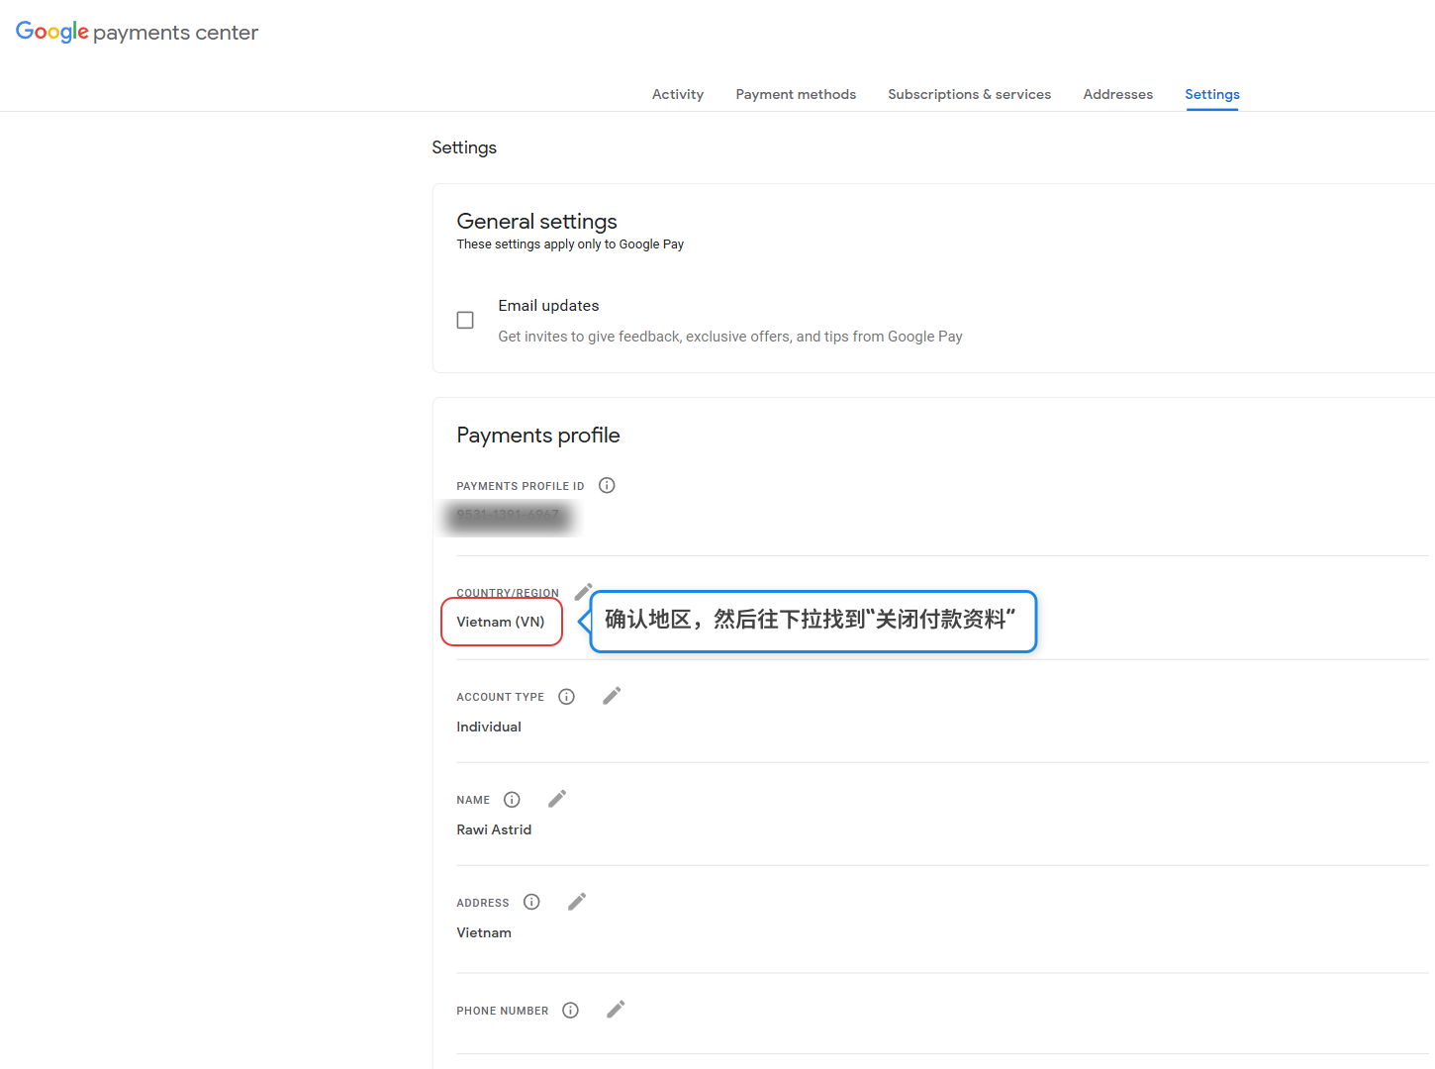Click the Settings page title

(464, 147)
